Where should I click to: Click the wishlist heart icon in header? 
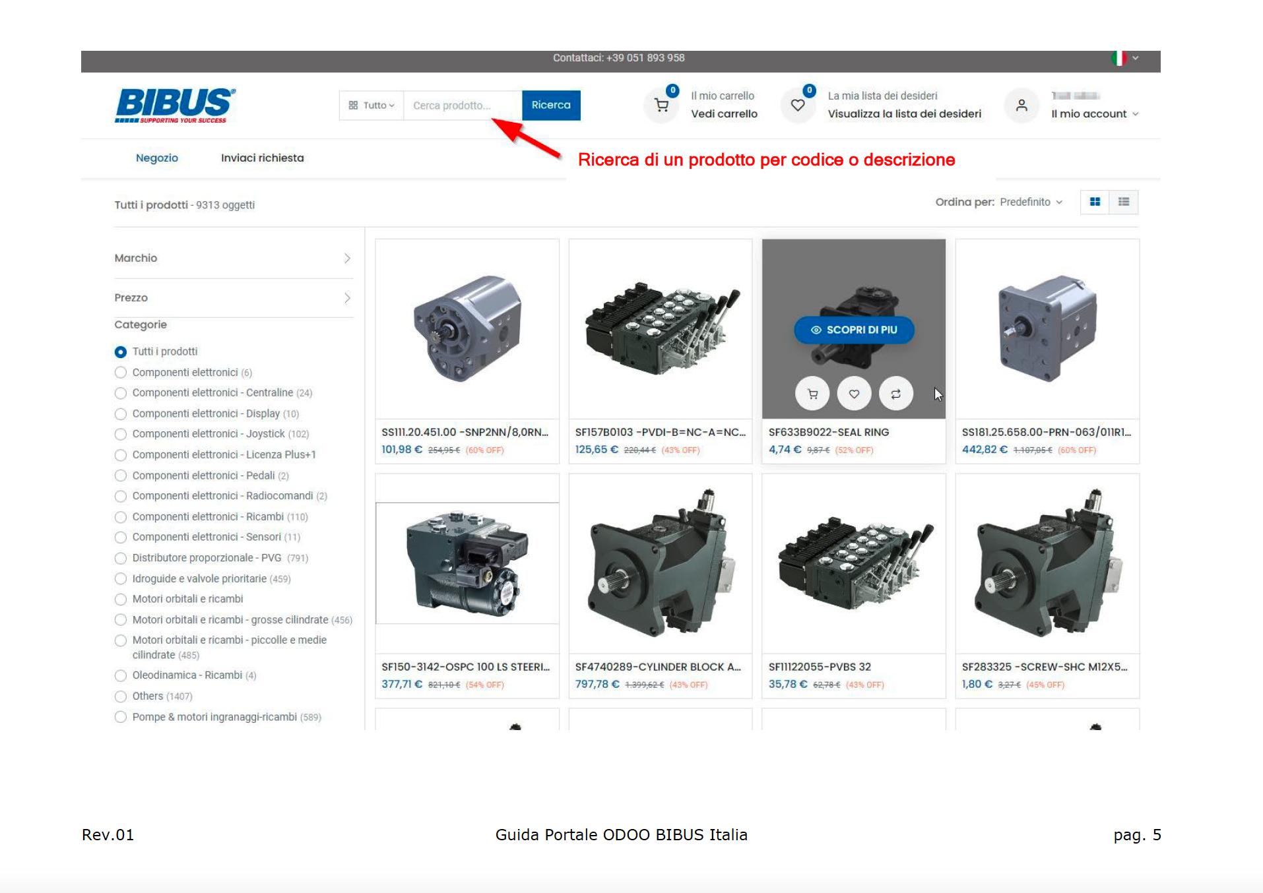798,105
